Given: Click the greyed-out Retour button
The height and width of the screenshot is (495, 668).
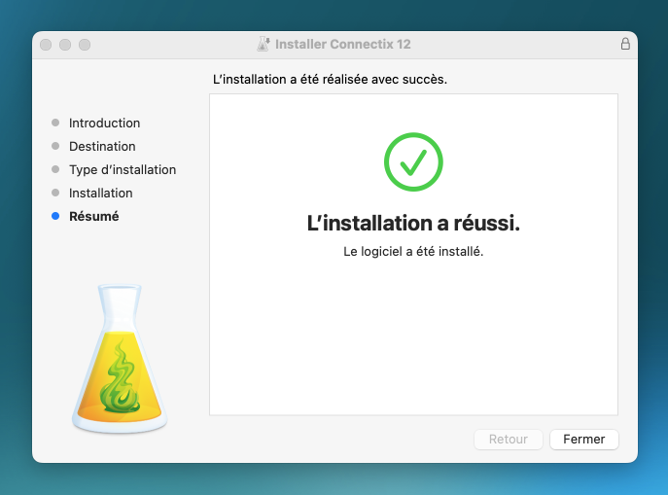Looking at the screenshot, I should tap(508, 440).
